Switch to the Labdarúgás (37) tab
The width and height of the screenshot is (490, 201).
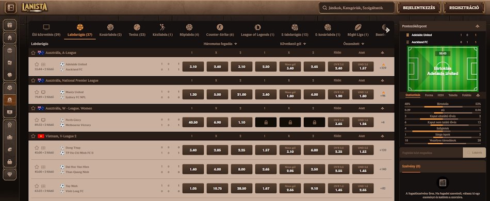point(80,30)
